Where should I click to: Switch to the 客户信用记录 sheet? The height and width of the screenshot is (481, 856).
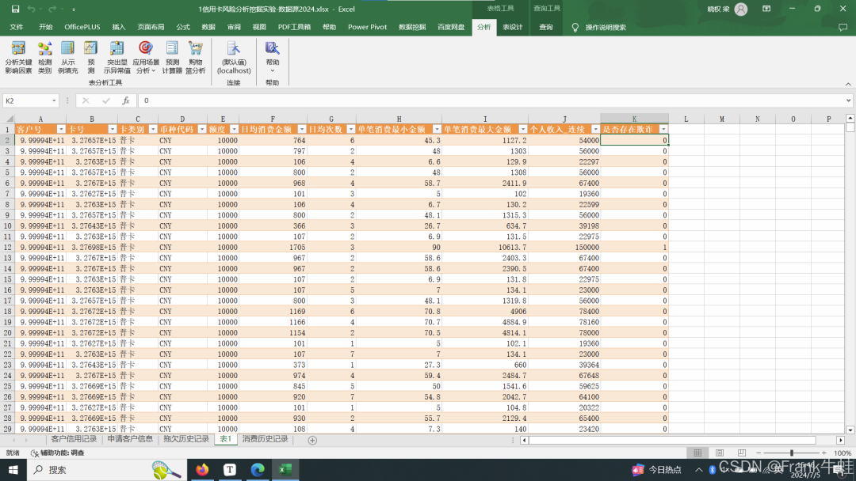[74, 440]
